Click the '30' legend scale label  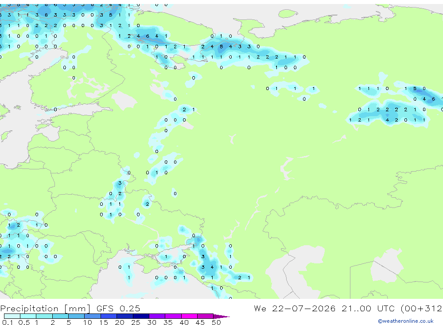[152, 322]
